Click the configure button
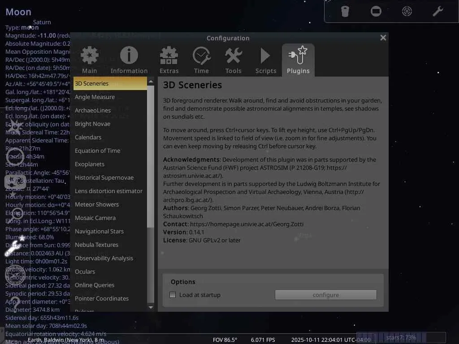The width and height of the screenshot is (459, 344). [325, 295]
